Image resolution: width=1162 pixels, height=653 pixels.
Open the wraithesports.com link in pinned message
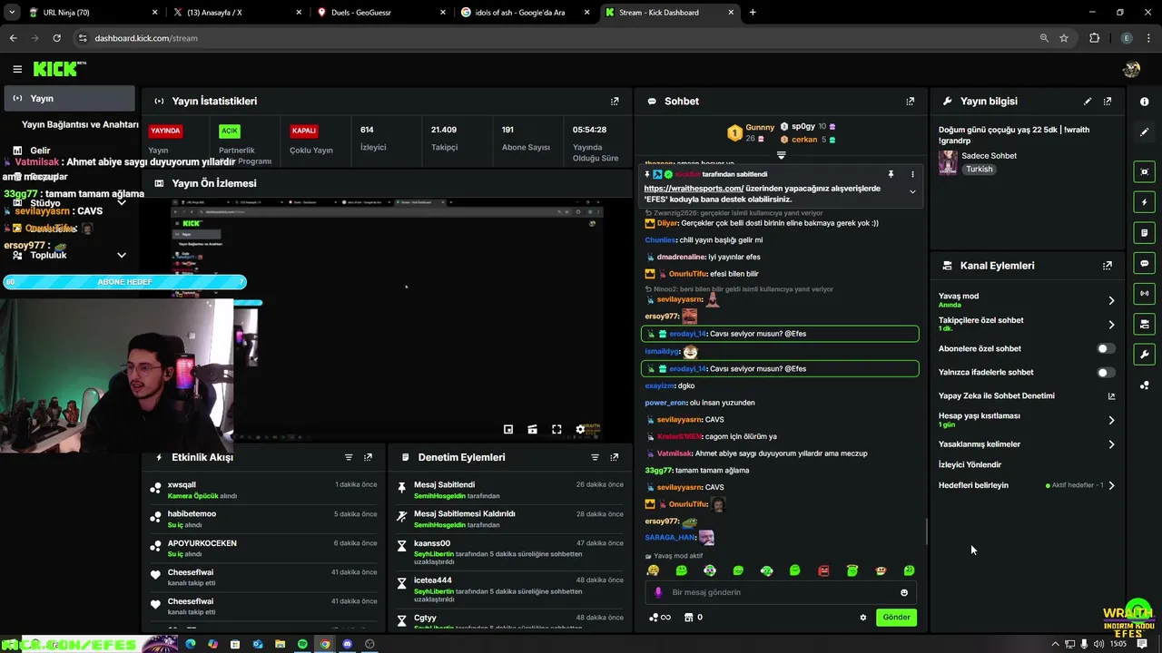pos(694,189)
